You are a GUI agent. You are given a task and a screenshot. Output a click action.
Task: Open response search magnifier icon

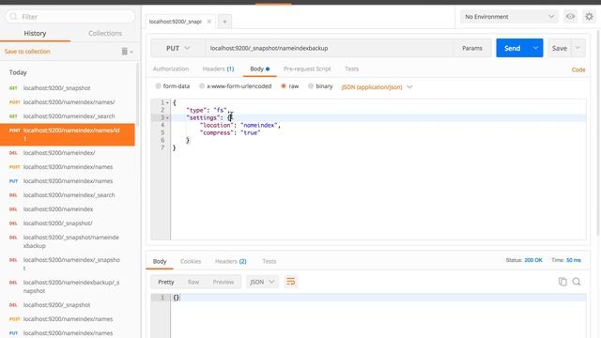click(x=577, y=282)
